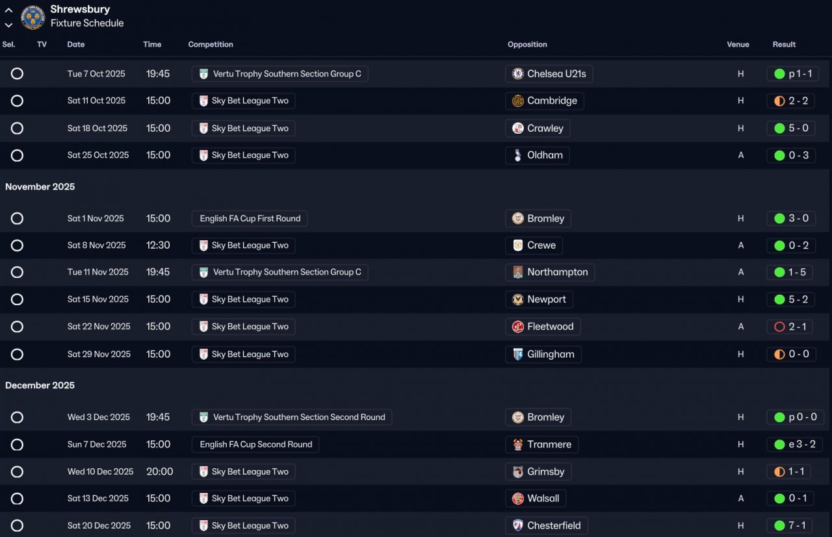
Task: Click the Chelsea U21s club badge
Action: click(518, 74)
